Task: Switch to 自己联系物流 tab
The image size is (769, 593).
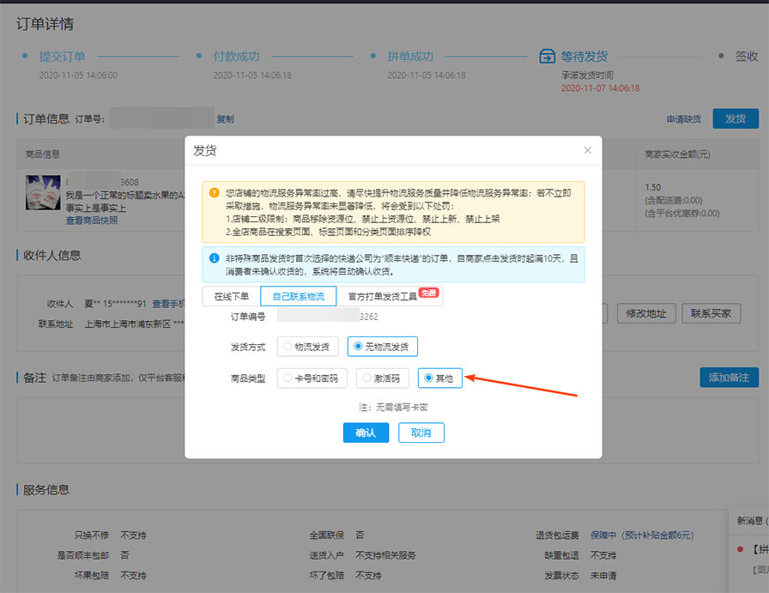Action: (298, 297)
